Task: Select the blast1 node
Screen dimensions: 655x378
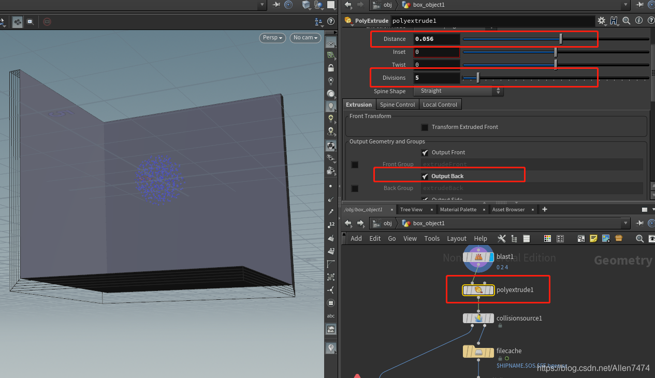Action: [478, 257]
